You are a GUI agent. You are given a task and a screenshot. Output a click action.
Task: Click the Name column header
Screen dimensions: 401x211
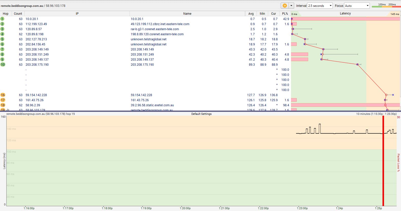187,14
